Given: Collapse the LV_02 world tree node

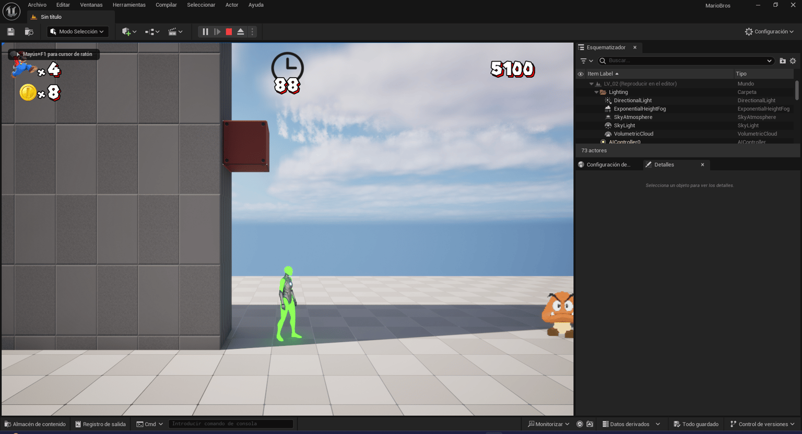Looking at the screenshot, I should 591,84.
